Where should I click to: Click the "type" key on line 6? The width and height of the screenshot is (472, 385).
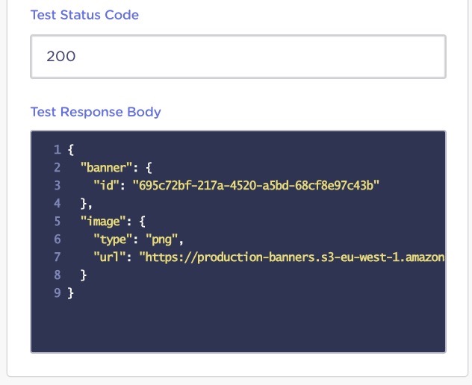(x=113, y=240)
